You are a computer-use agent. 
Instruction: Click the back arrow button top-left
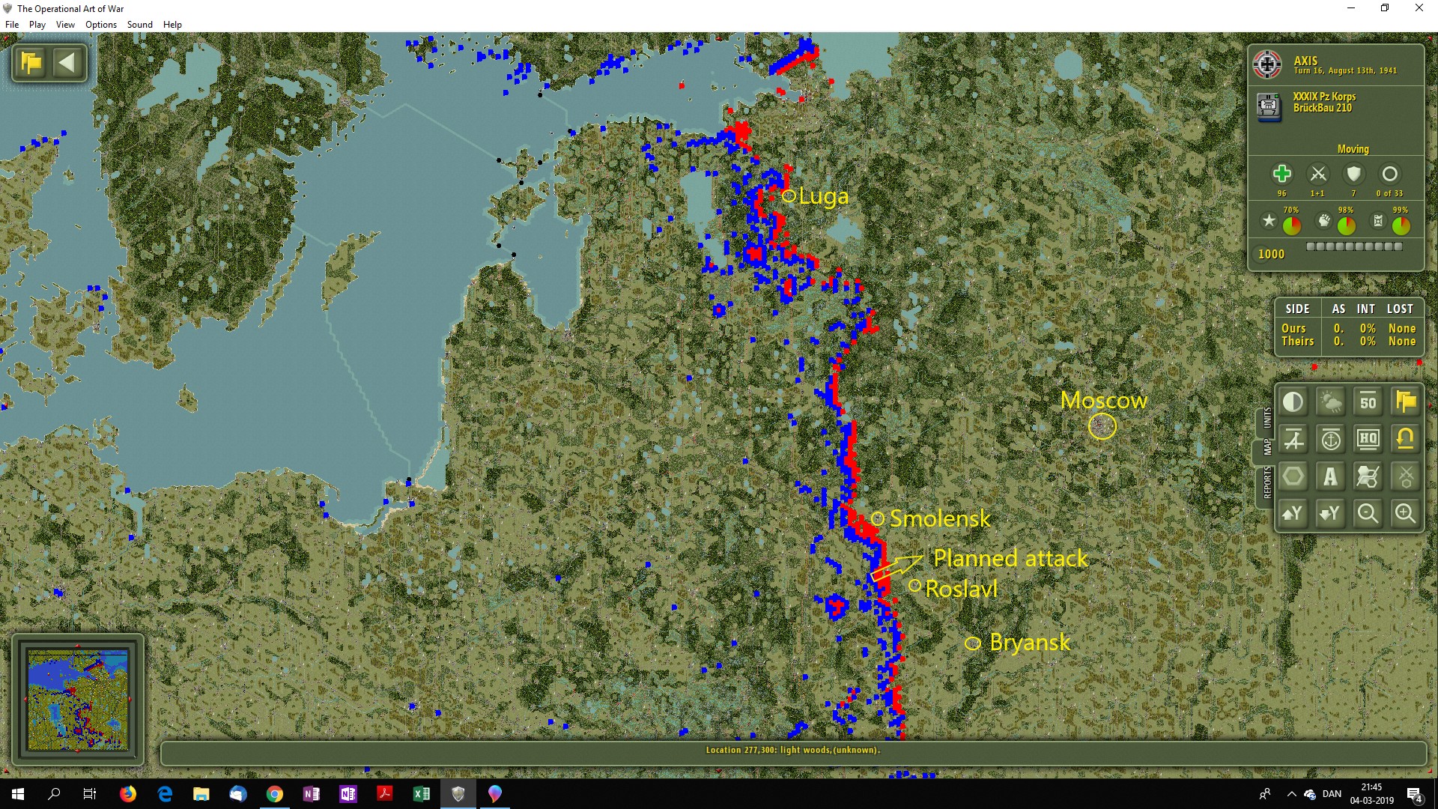[x=67, y=63]
